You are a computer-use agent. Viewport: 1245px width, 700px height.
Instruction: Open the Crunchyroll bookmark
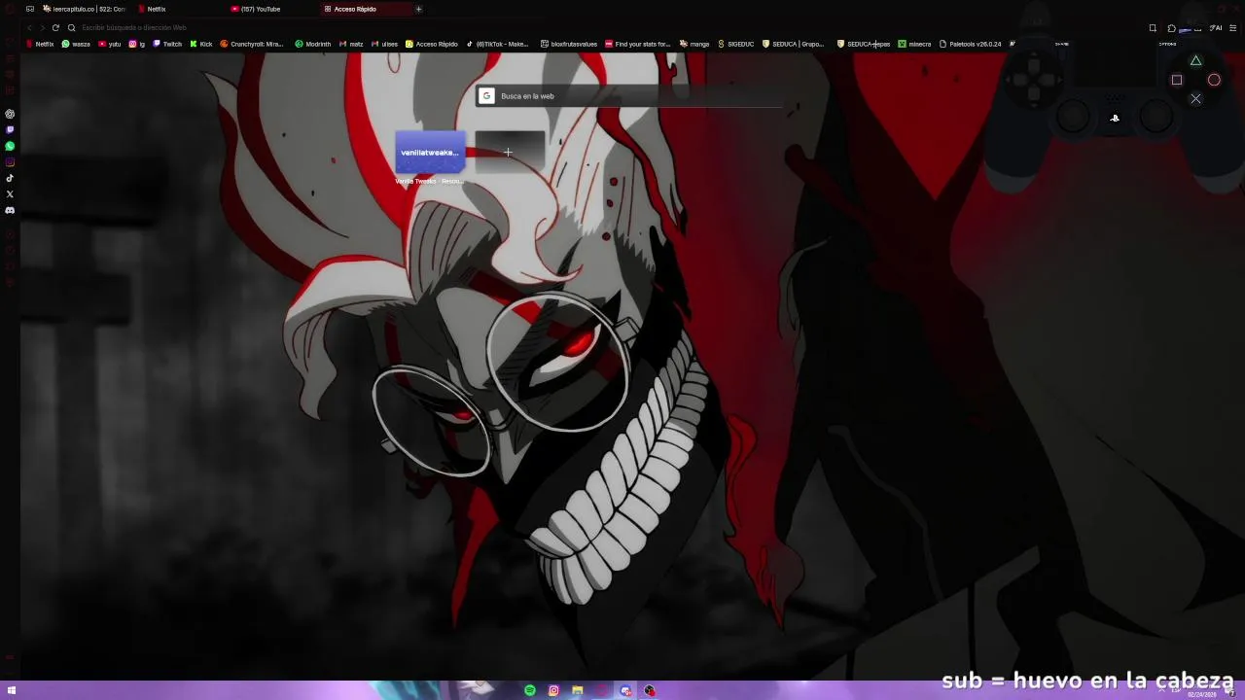252,44
